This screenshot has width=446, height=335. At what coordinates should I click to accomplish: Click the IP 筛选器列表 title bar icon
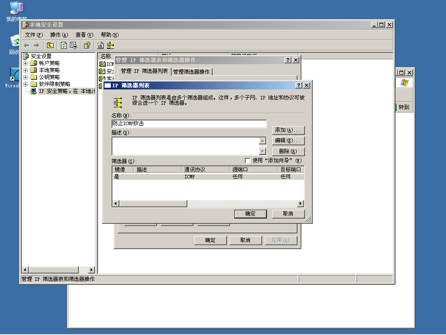click(x=108, y=85)
